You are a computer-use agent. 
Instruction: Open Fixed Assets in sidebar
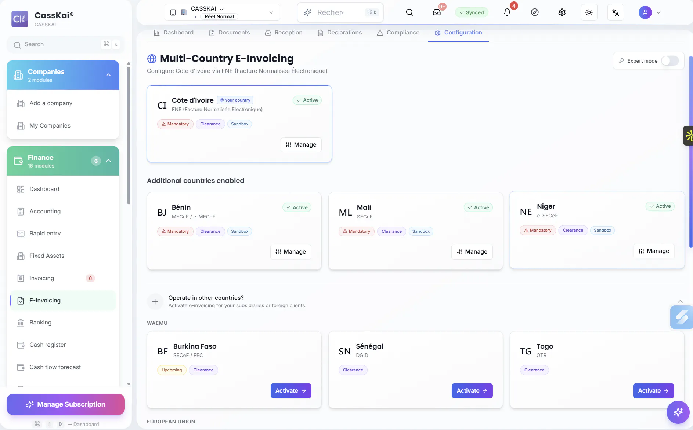[x=63, y=256]
